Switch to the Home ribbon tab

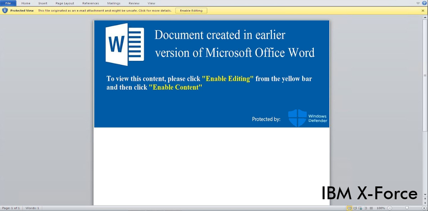(x=26, y=3)
